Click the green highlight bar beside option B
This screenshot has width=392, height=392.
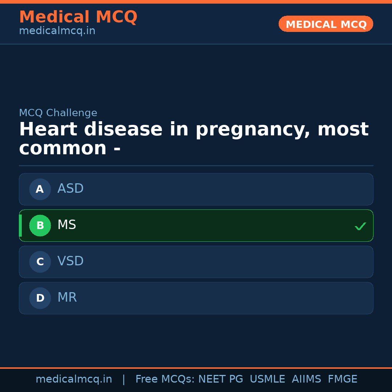click(20, 225)
